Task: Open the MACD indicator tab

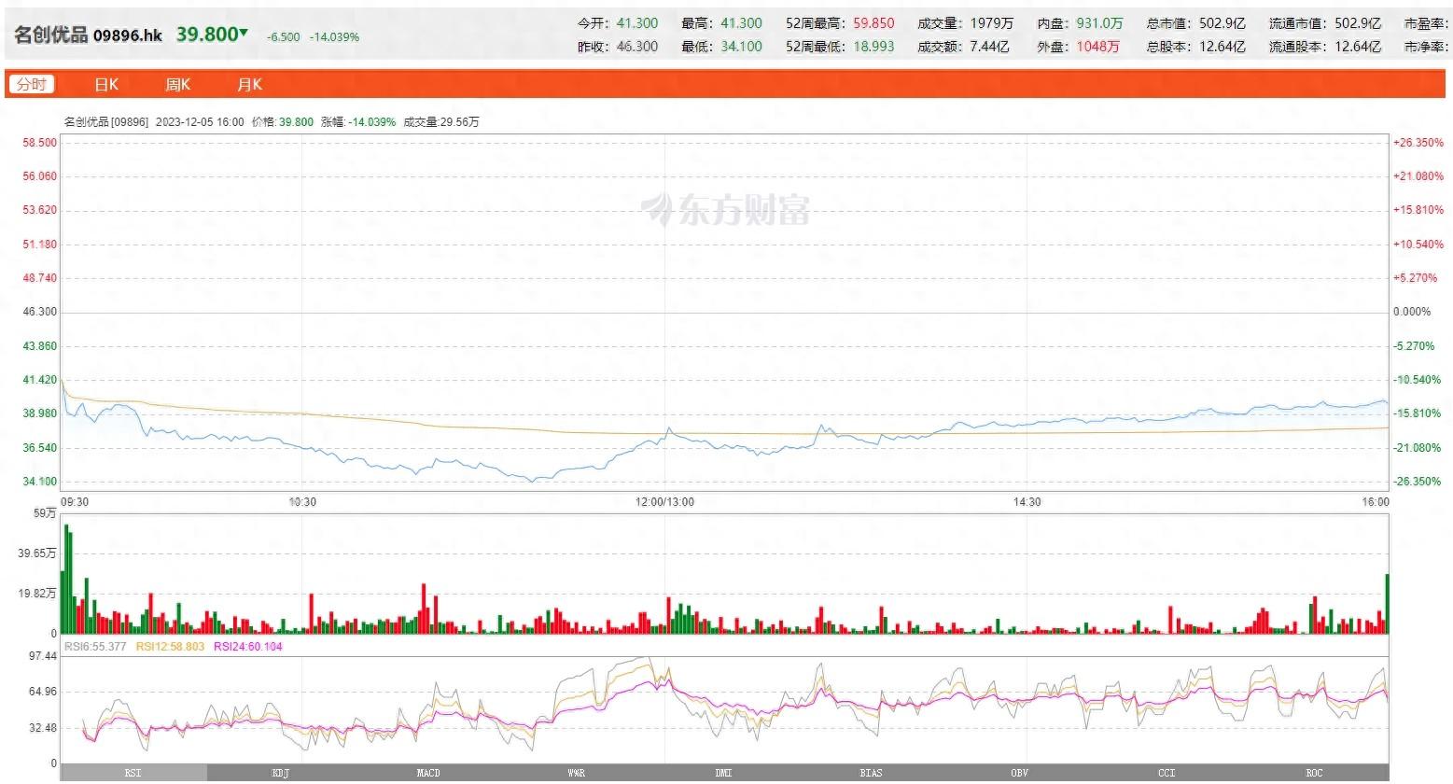Action: click(x=428, y=773)
